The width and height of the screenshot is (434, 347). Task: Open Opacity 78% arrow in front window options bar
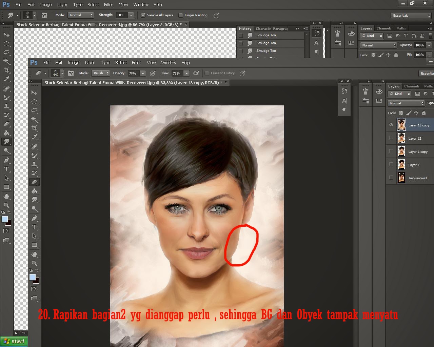143,73
